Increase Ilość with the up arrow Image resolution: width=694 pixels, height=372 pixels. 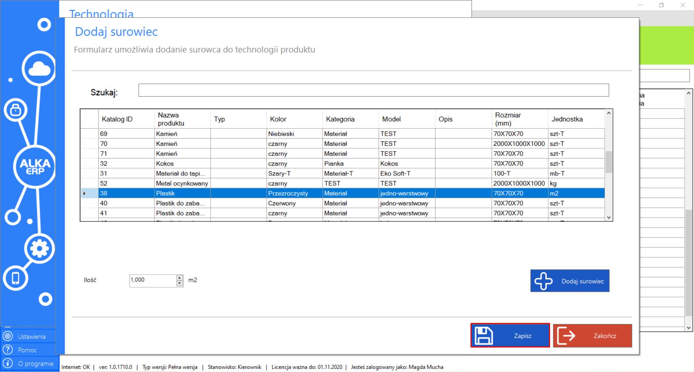point(180,278)
